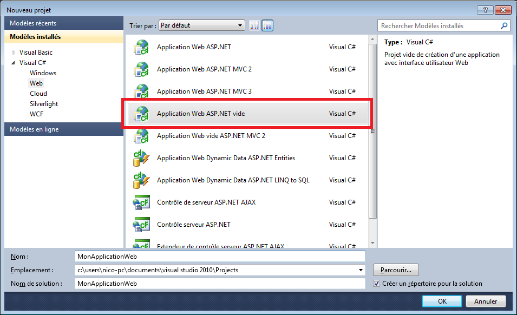Image resolution: width=517 pixels, height=315 pixels.
Task: Click the ASP.NET MVC 3 project icon
Action: (x=141, y=91)
